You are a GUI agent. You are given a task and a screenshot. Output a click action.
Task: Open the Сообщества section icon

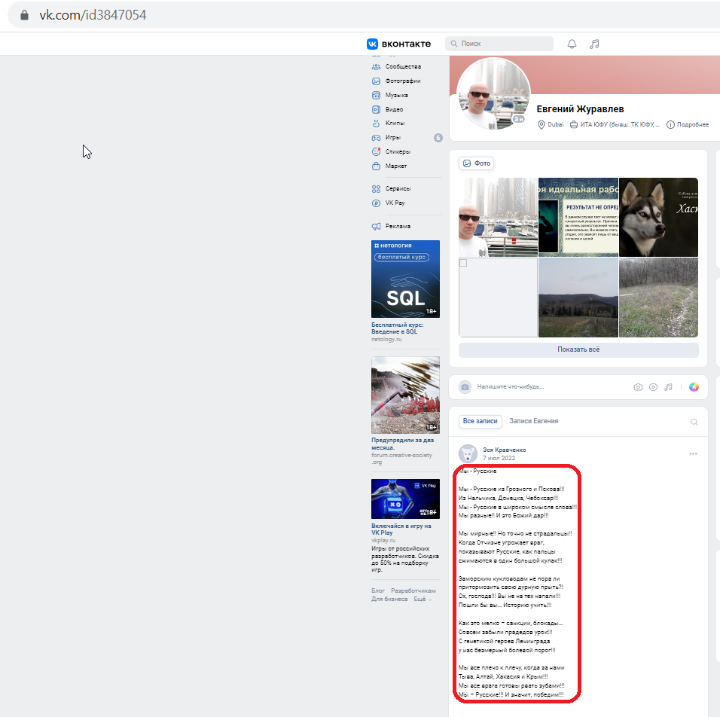click(x=376, y=66)
